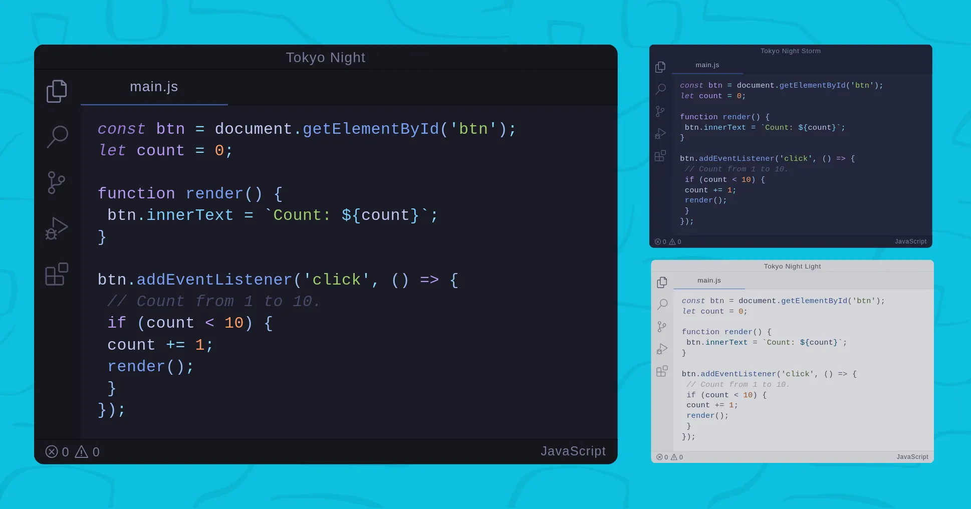Open Extensions icon in Tokyo Night Storm window
The width and height of the screenshot is (971, 509).
click(660, 156)
